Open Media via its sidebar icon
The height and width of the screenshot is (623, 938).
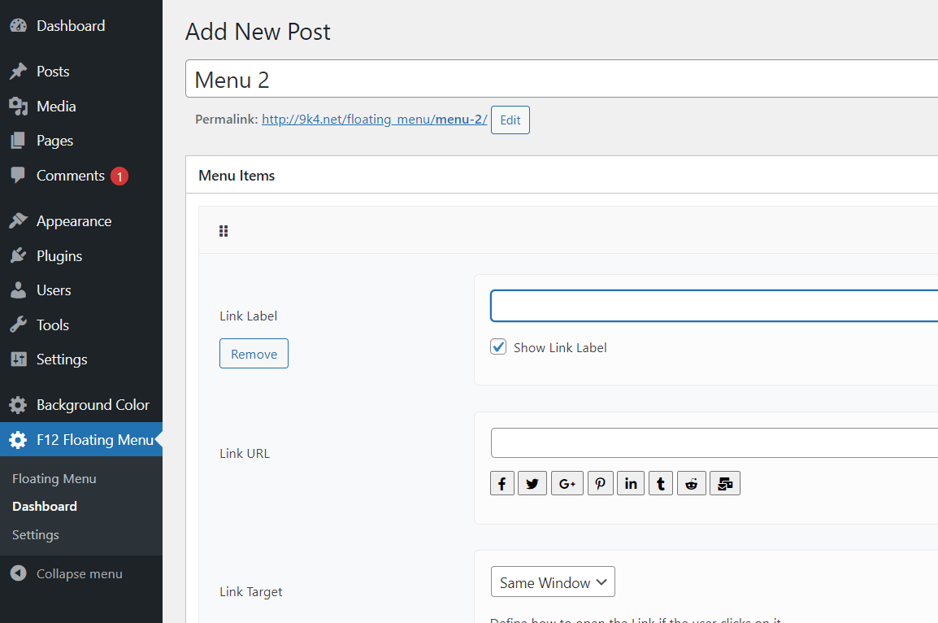pos(18,106)
